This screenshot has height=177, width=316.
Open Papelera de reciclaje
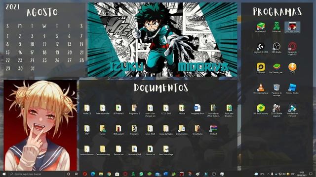click(276, 90)
